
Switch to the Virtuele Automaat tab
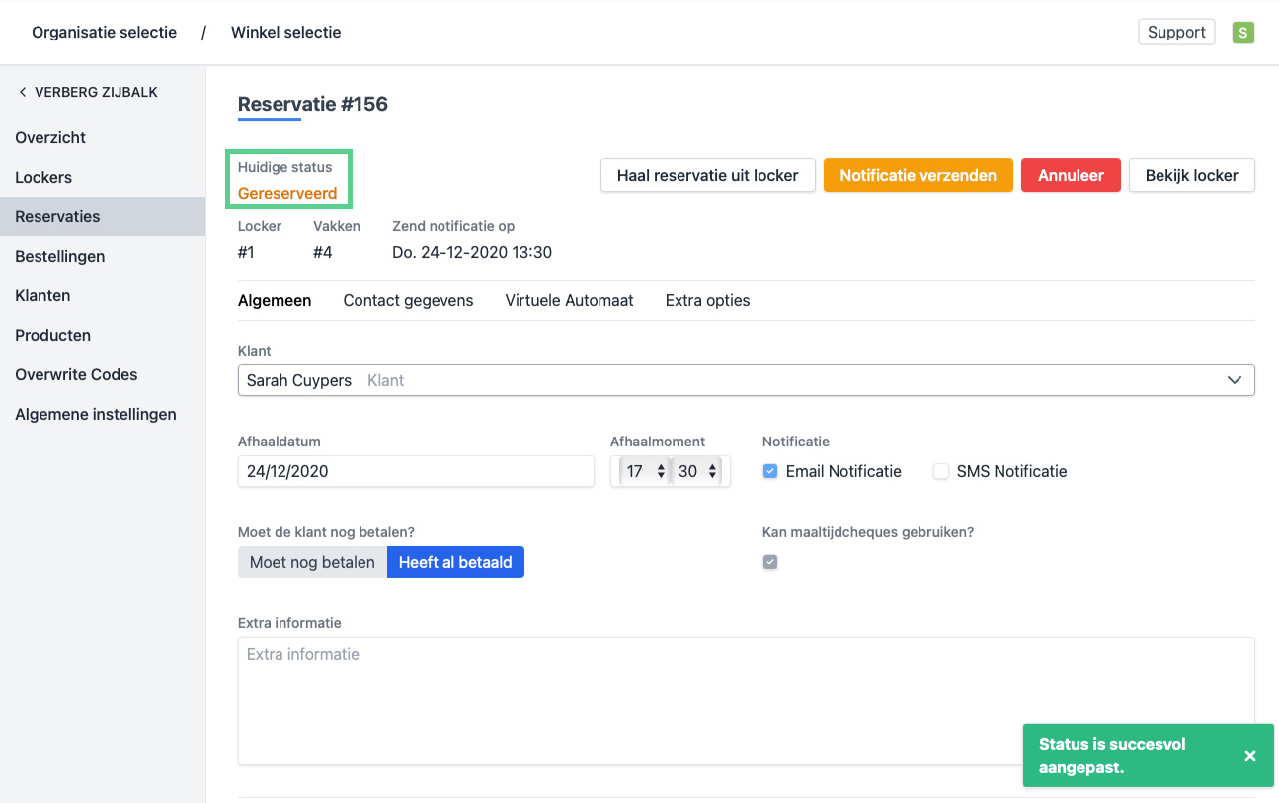(569, 301)
